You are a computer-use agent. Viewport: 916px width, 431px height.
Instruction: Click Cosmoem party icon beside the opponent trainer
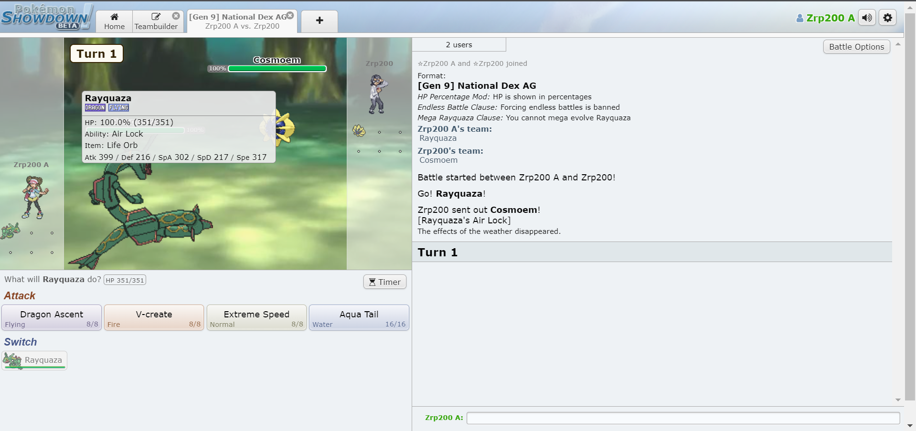[359, 130]
